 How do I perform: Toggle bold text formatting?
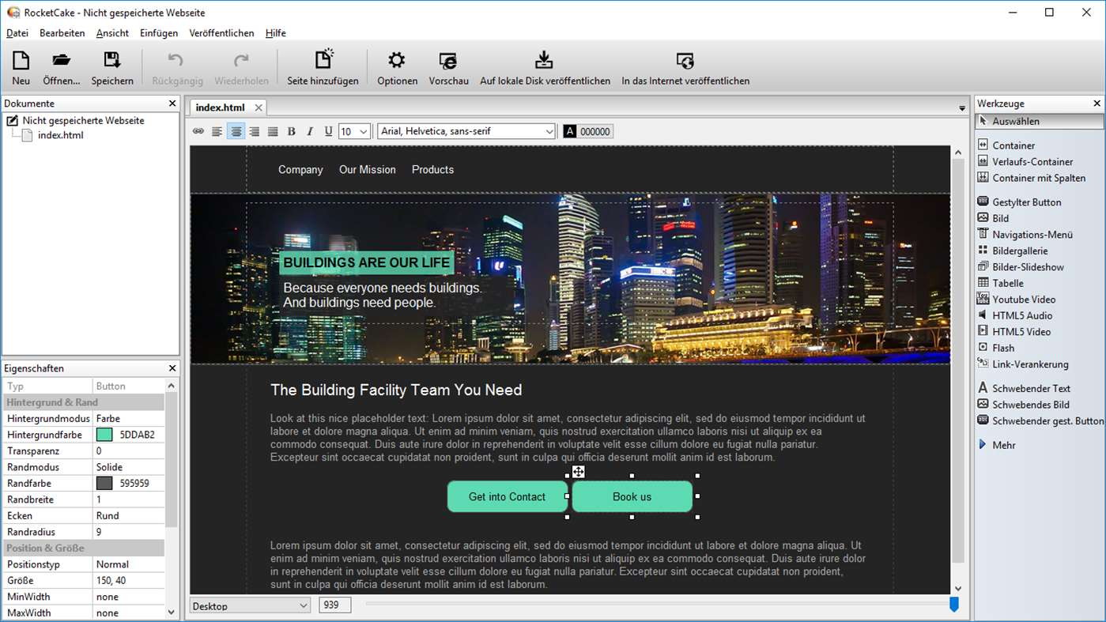coord(291,132)
